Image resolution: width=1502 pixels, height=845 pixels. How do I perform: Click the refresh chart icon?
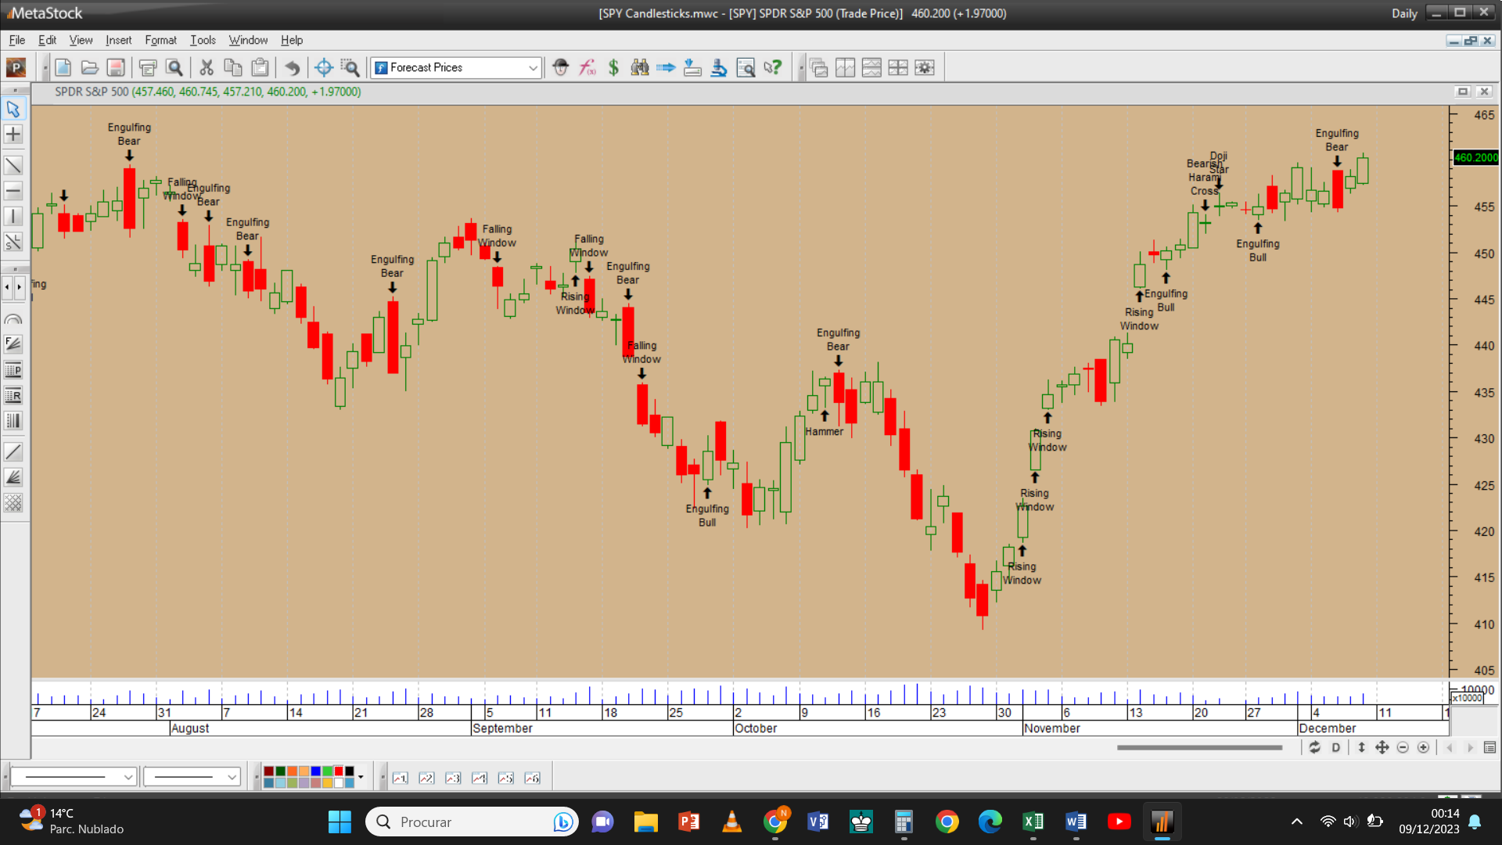click(x=1314, y=748)
